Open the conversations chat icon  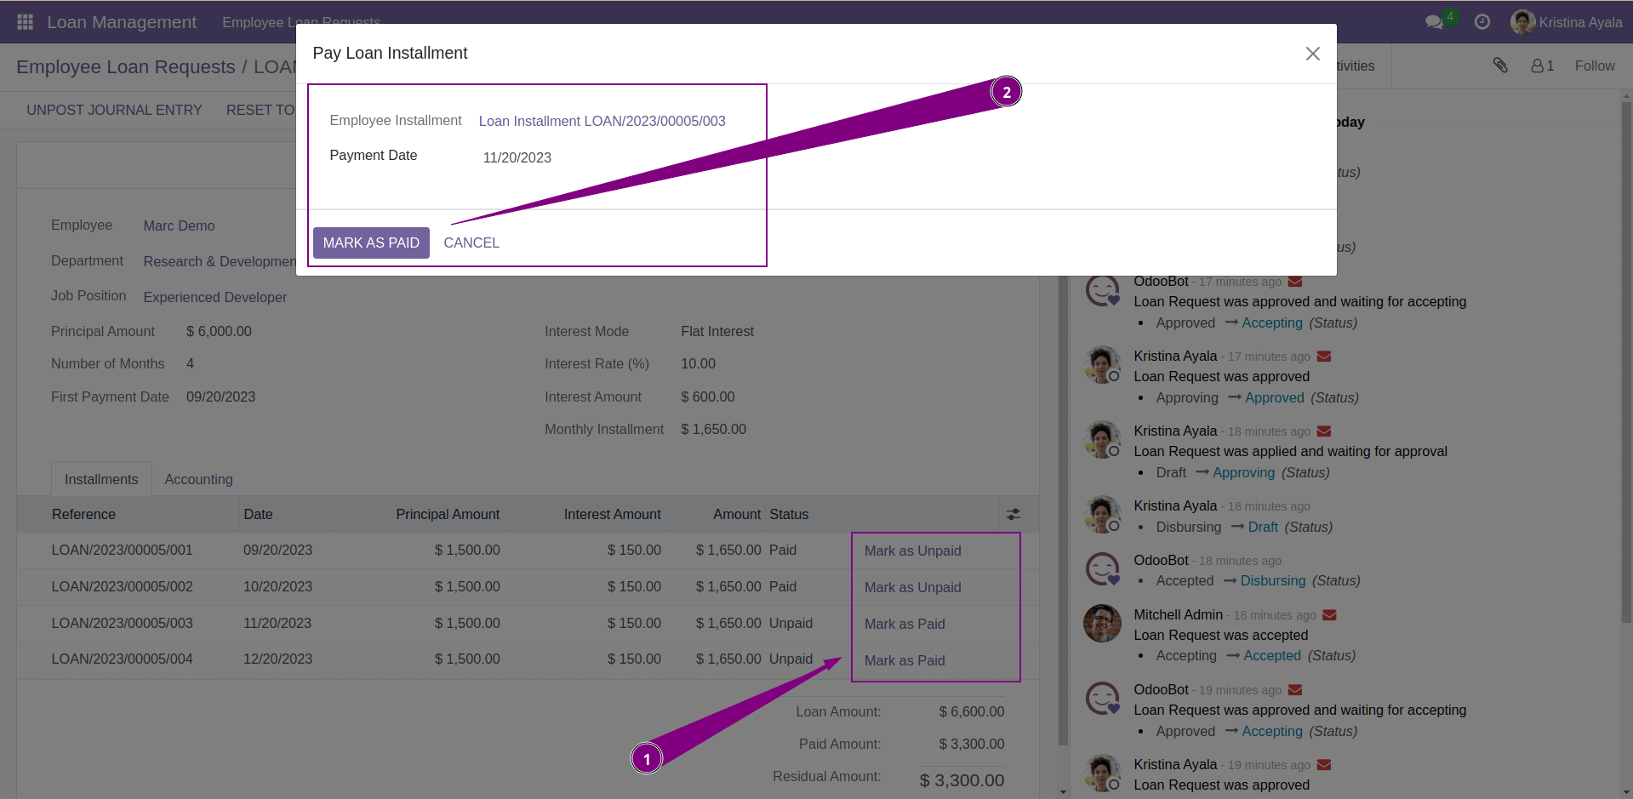[1434, 22]
